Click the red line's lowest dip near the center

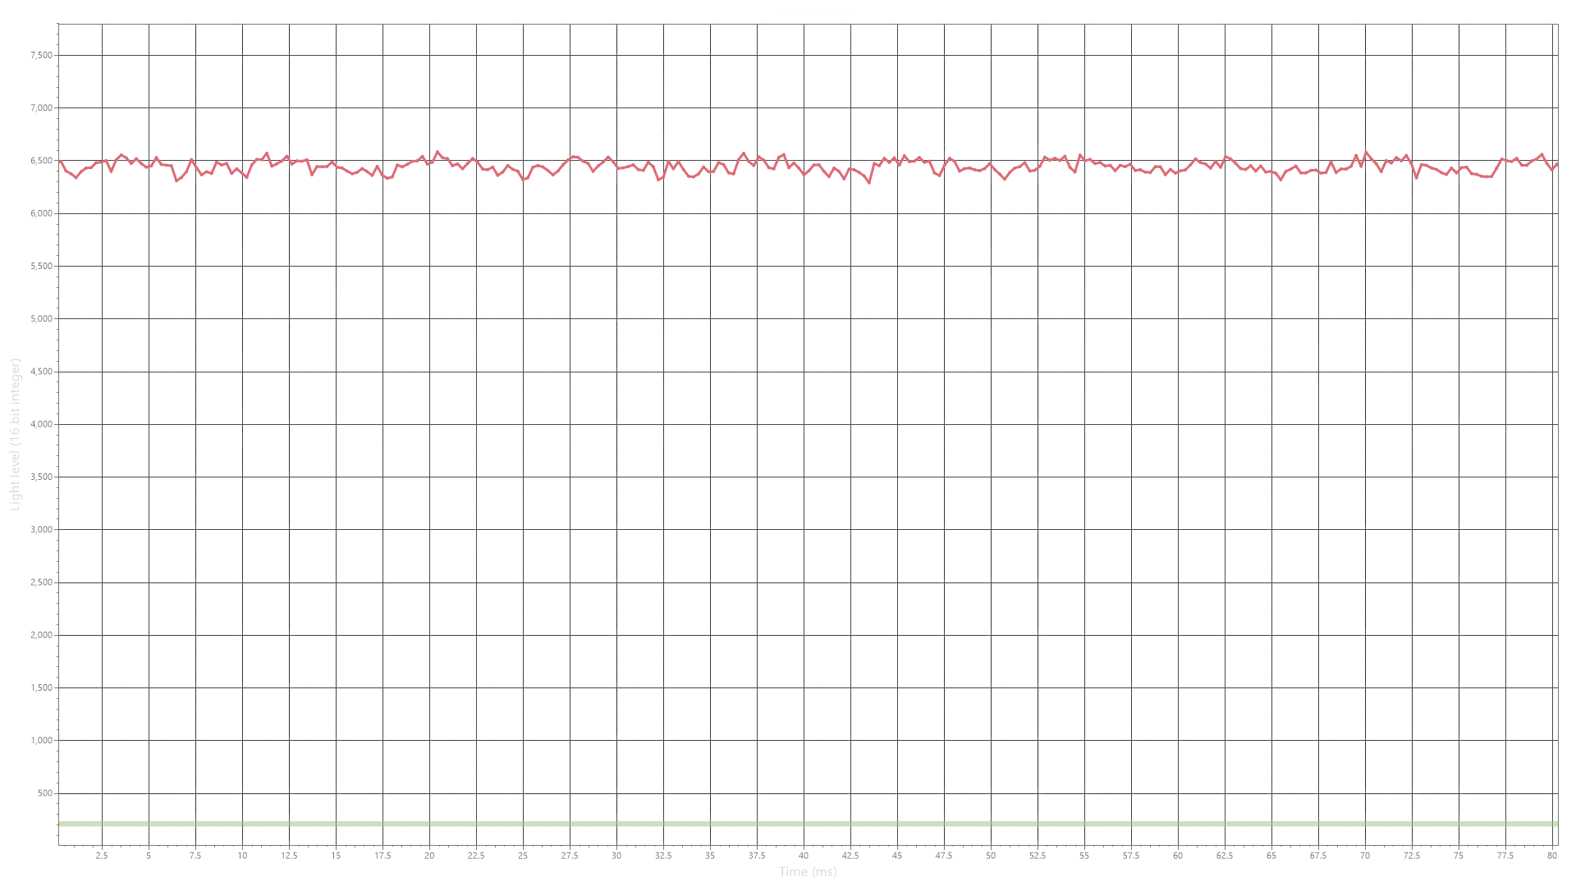(x=870, y=185)
